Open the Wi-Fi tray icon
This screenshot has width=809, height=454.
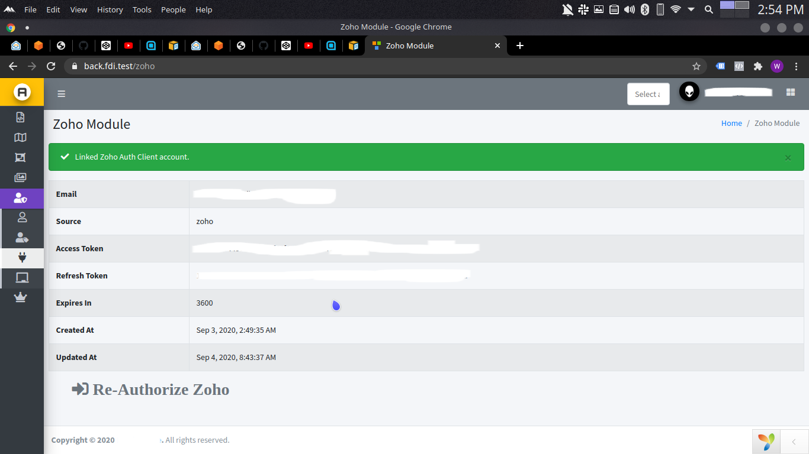tap(676, 9)
